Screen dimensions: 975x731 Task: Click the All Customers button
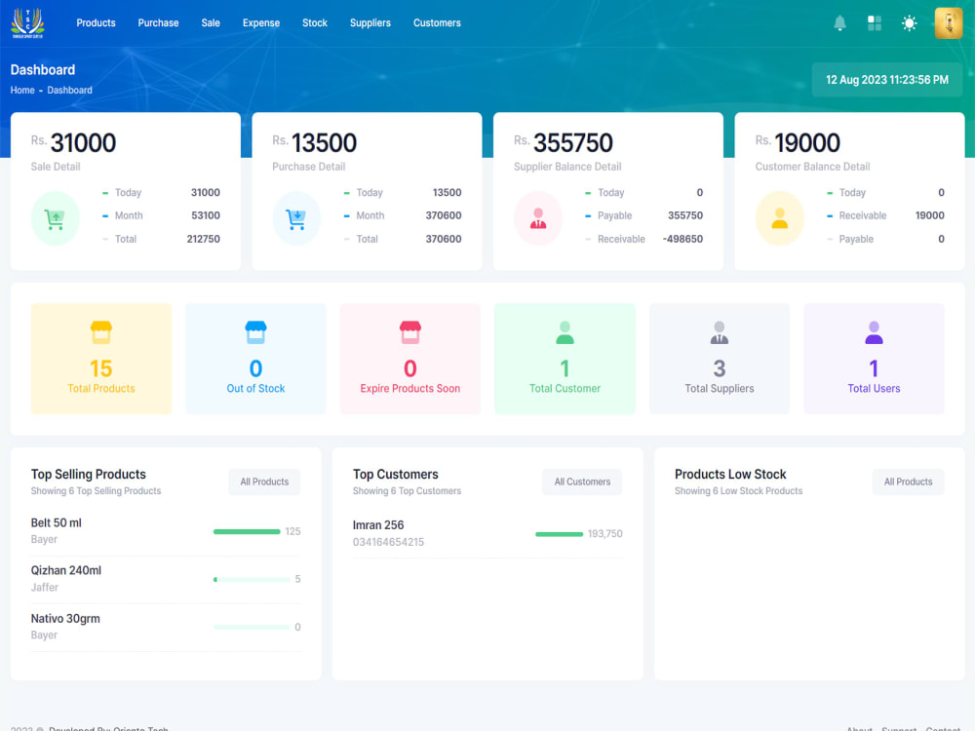(x=582, y=481)
